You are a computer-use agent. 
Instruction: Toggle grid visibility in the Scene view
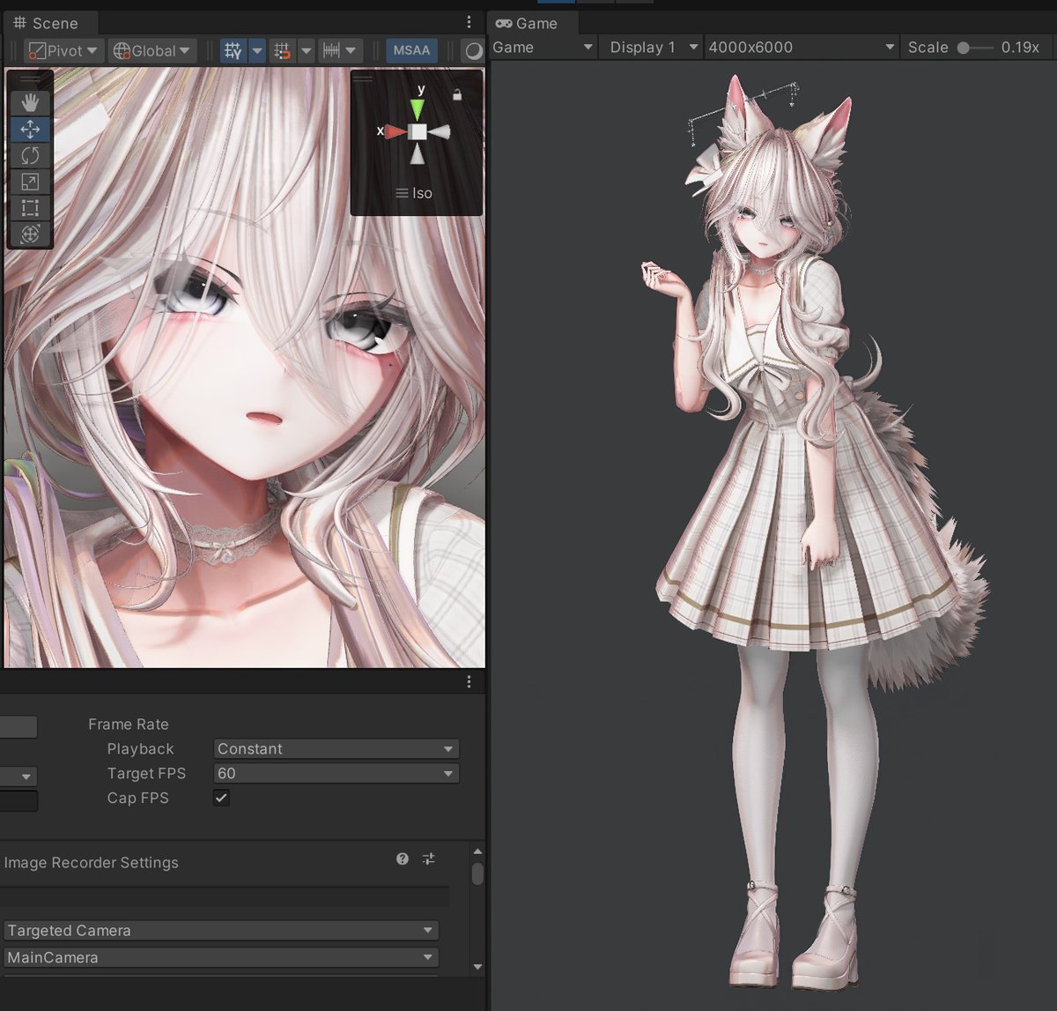coord(233,50)
